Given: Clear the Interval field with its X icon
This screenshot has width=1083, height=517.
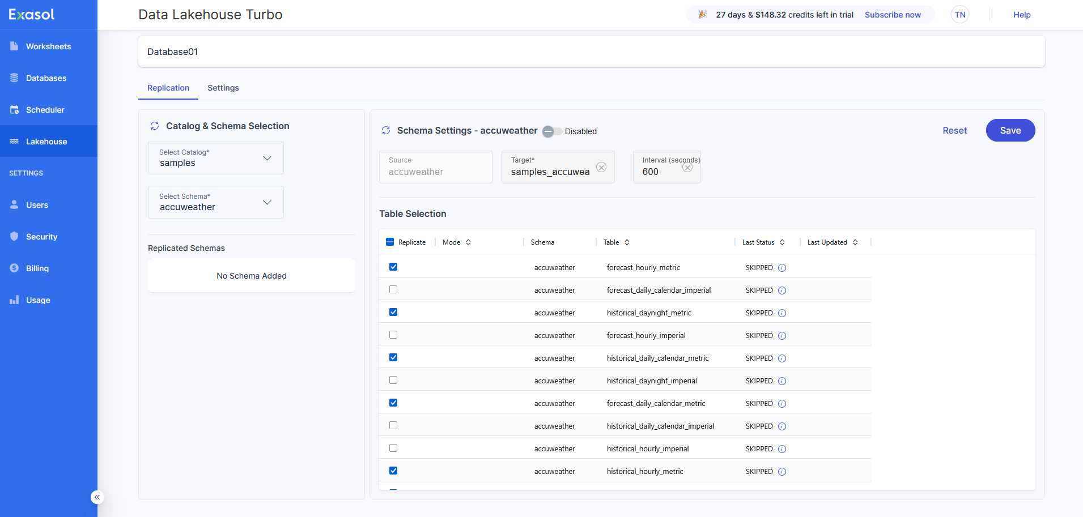Looking at the screenshot, I should click(x=687, y=167).
